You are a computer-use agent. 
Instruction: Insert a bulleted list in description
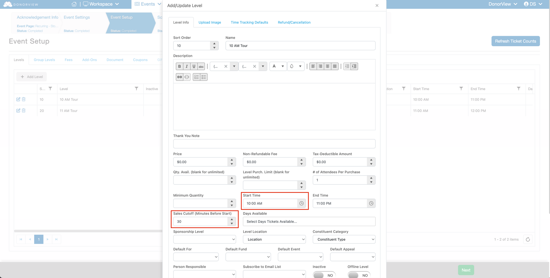(204, 77)
